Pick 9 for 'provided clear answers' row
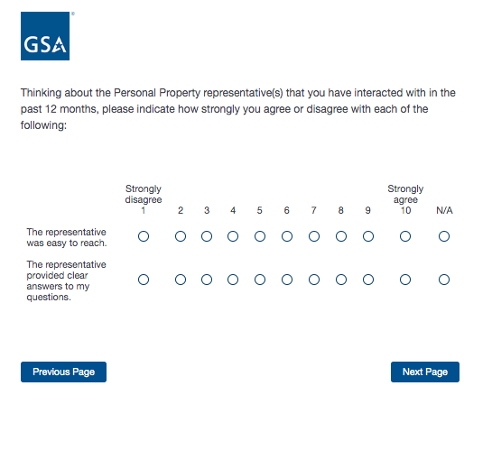The height and width of the screenshot is (450, 492). (368, 280)
